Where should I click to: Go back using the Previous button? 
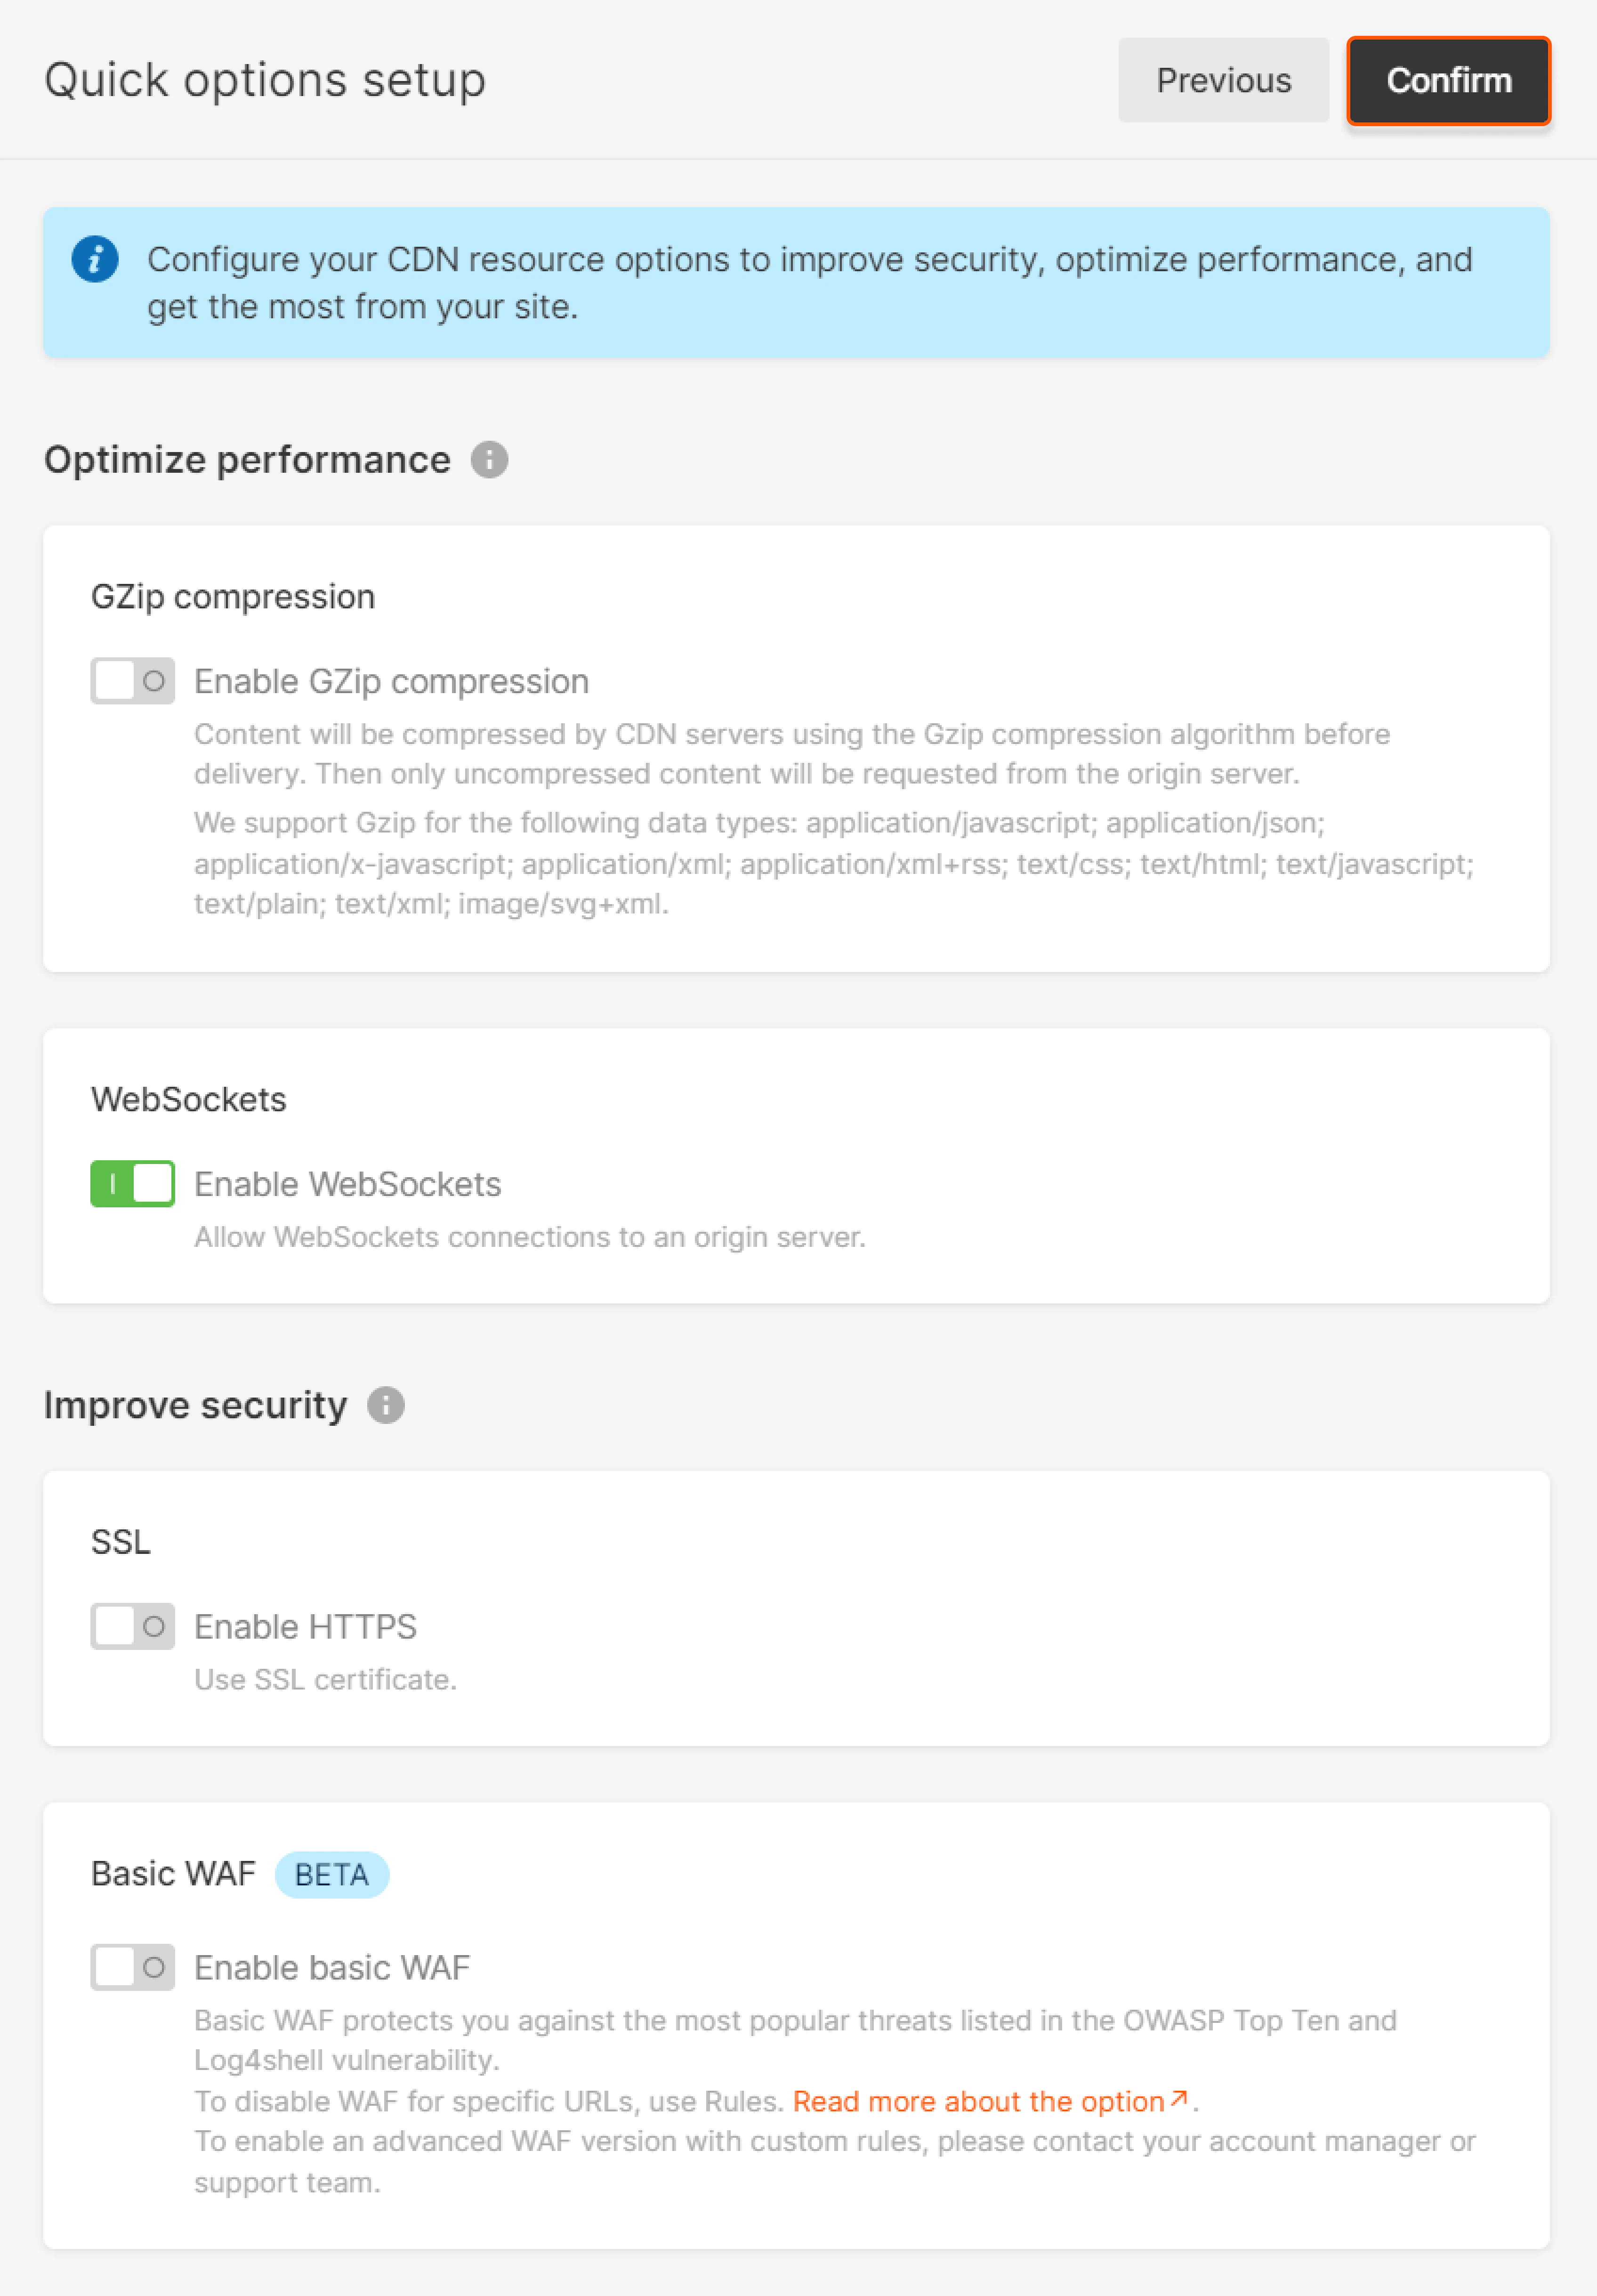tap(1223, 81)
